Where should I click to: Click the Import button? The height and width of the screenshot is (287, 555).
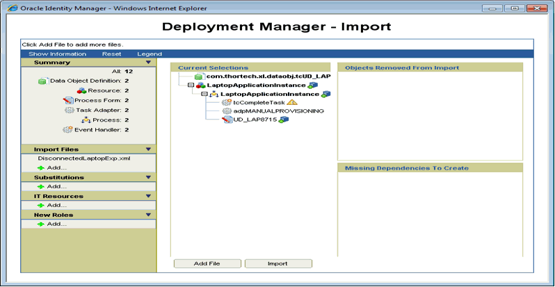[278, 263]
